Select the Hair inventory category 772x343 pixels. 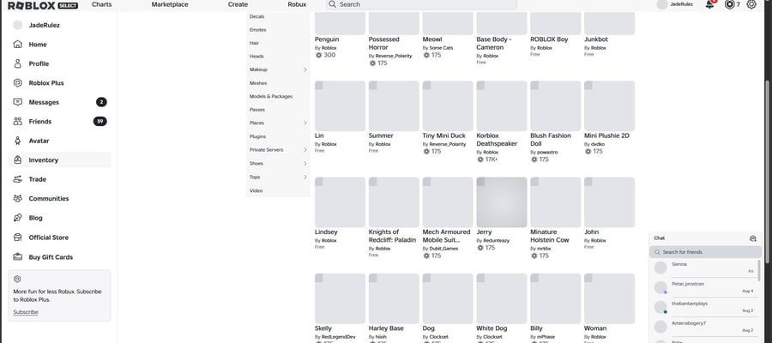254,44
